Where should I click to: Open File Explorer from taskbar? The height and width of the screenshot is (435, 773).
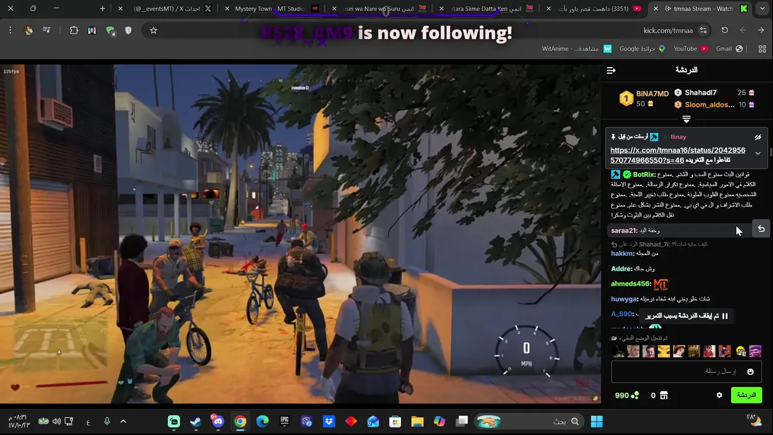pyautogui.click(x=417, y=421)
